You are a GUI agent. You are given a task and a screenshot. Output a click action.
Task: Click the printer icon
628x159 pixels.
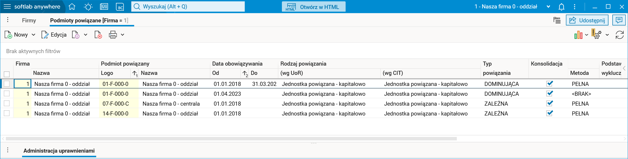coord(113,35)
